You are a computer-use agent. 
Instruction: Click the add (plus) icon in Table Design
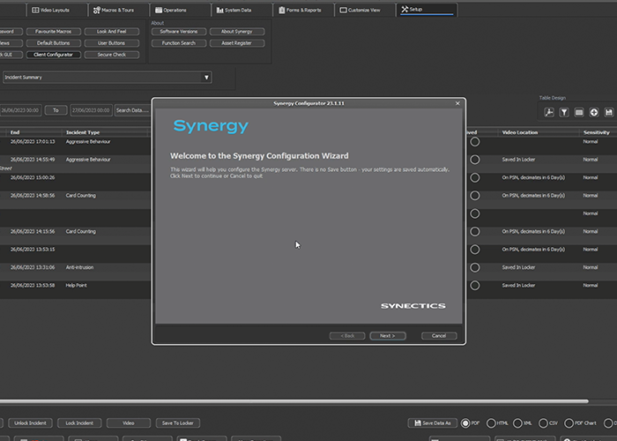pos(594,112)
